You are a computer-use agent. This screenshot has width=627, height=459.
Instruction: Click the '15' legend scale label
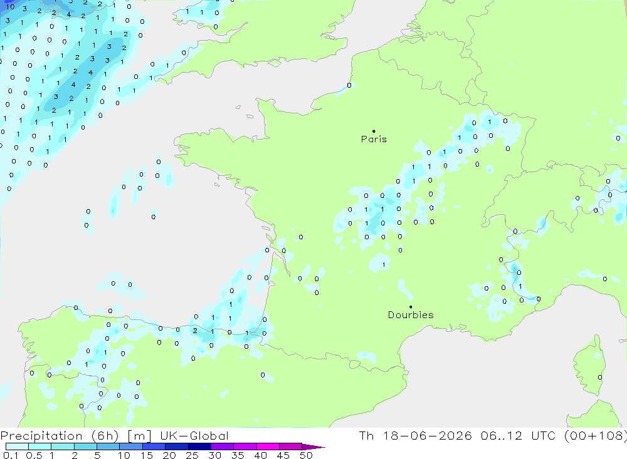click(x=147, y=455)
